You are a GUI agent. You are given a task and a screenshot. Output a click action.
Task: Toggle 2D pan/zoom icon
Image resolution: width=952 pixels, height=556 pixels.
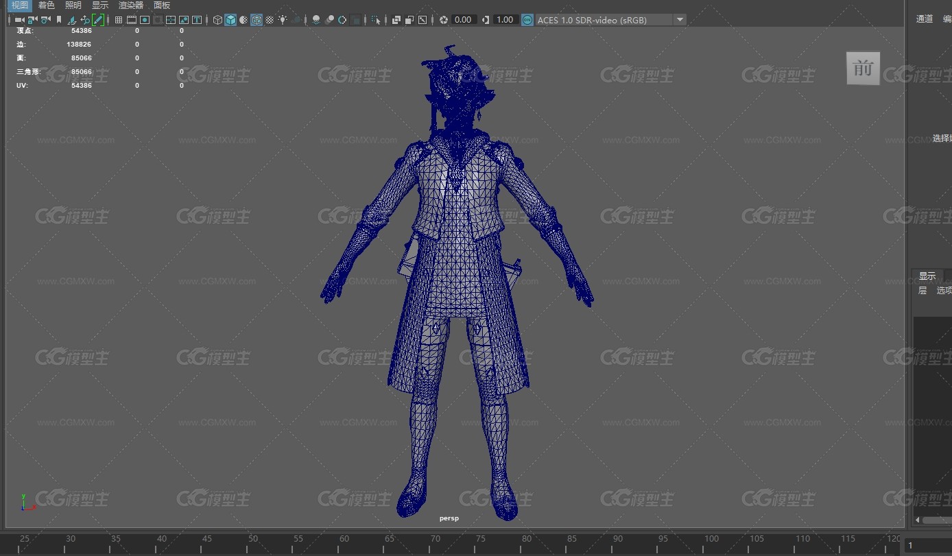click(x=85, y=20)
